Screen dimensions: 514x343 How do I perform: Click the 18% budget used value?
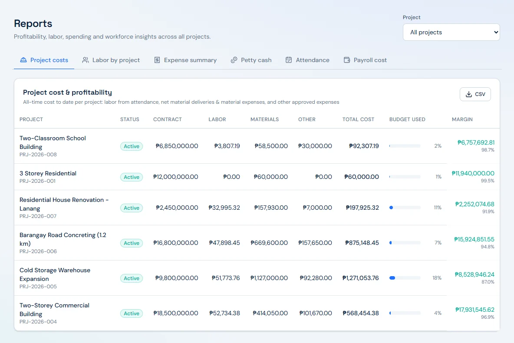click(x=437, y=278)
